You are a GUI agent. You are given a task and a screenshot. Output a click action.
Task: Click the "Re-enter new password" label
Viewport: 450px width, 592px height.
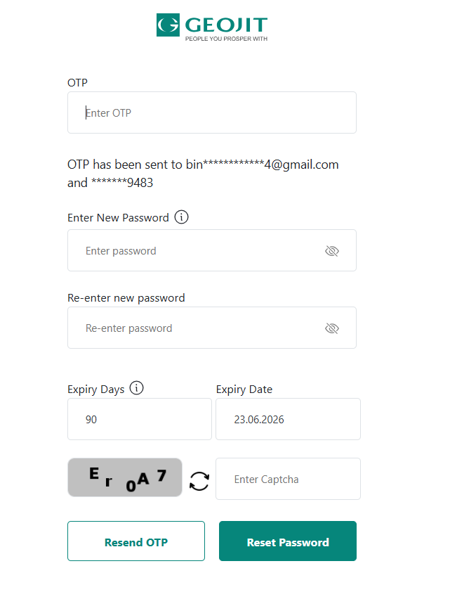click(x=126, y=298)
